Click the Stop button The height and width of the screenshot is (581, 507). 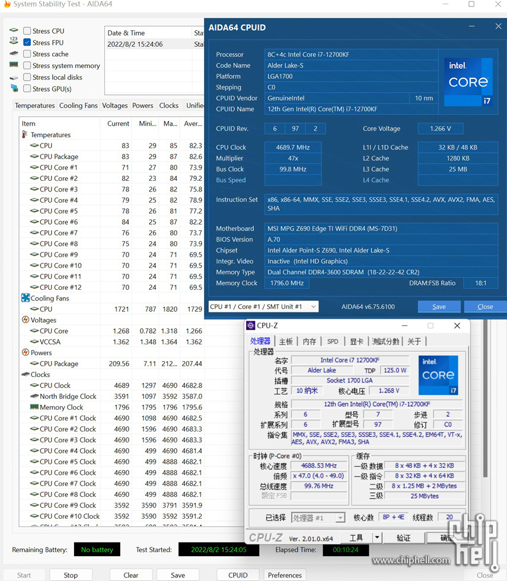[71, 575]
